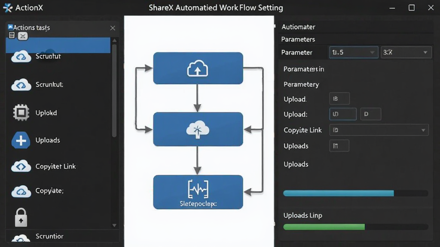The height and width of the screenshot is (247, 440).
Task: Select the Scrunkut cloud sync icon
Action: tap(21, 84)
